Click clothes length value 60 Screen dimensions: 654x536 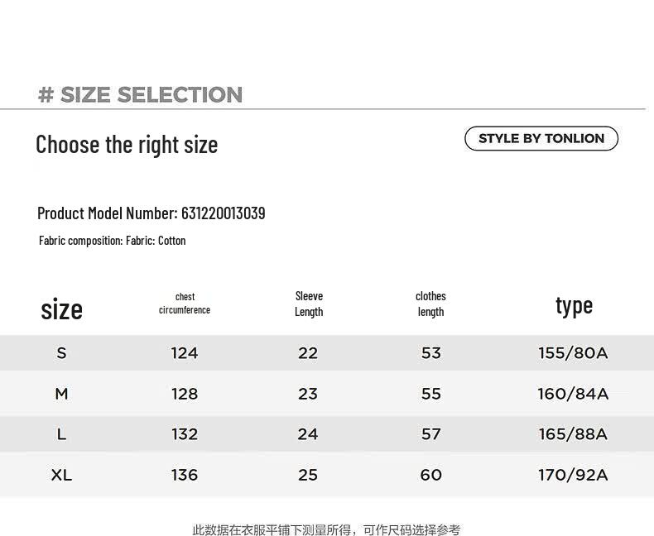pyautogui.click(x=430, y=474)
